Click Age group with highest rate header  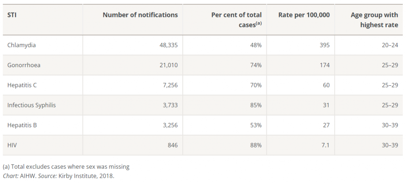pyautogui.click(x=374, y=20)
